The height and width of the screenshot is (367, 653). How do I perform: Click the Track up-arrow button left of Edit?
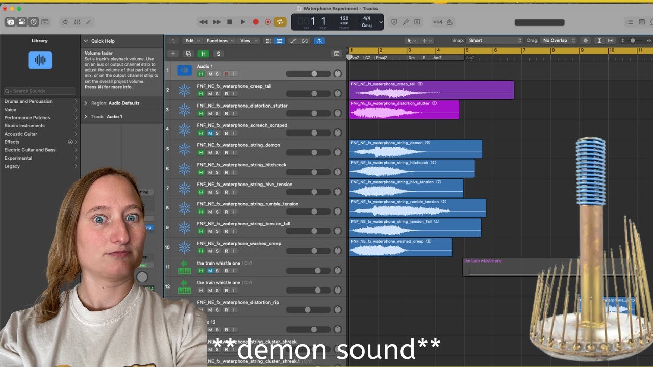(x=173, y=41)
